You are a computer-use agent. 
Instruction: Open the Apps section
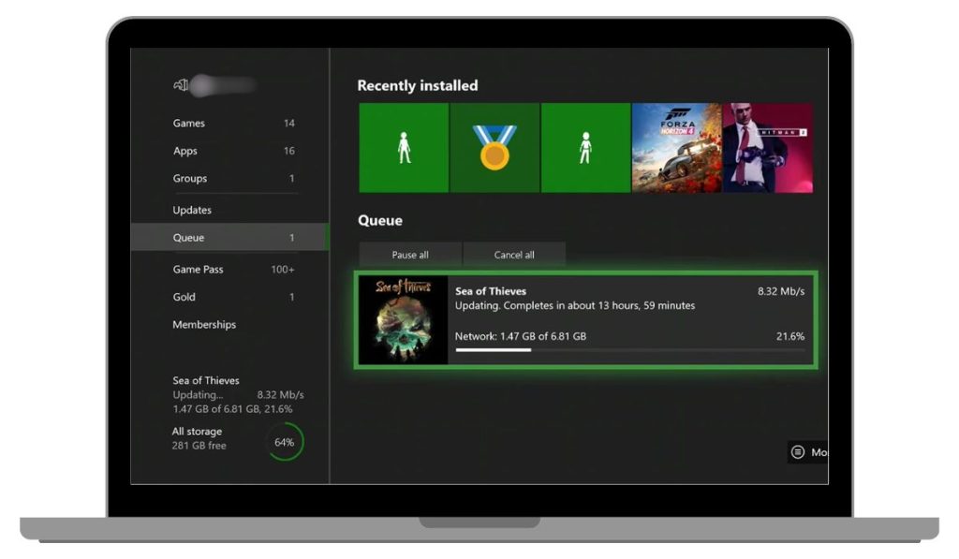coord(184,151)
